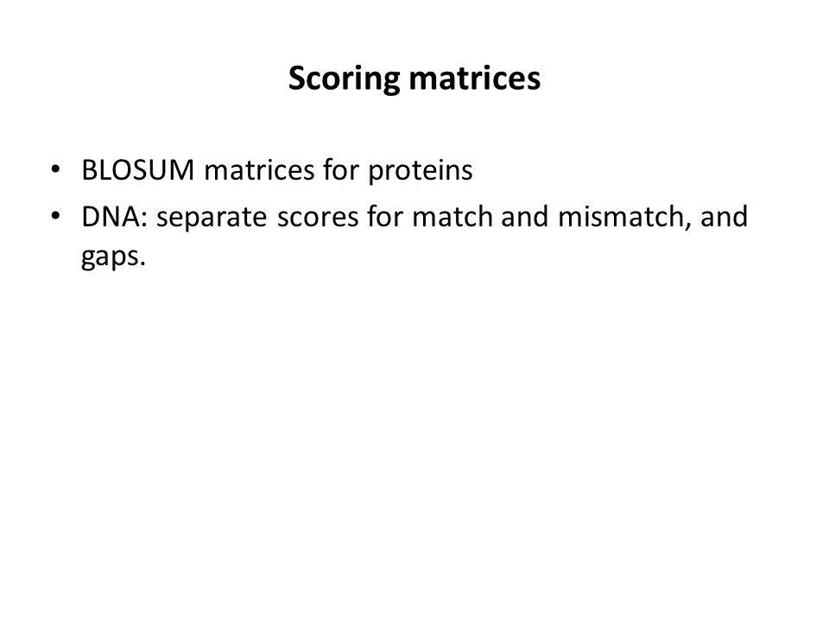Click the word scores

click(x=319, y=219)
